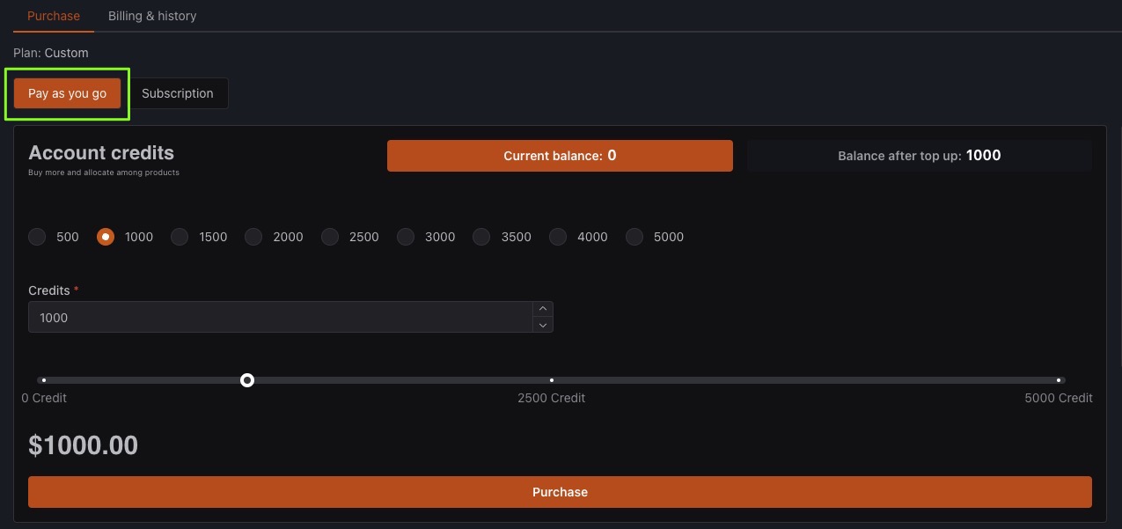Switch to the Purchase tab
The width and height of the screenshot is (1122, 529).
(x=54, y=16)
